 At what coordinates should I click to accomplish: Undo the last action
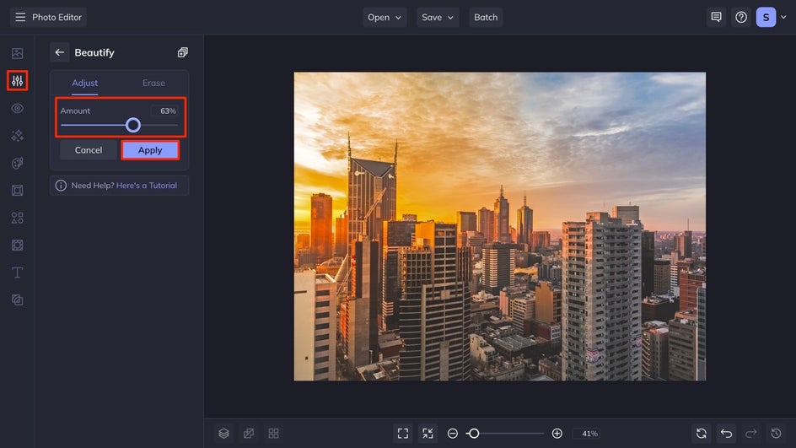click(x=727, y=434)
